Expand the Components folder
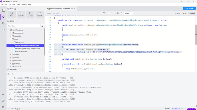 click(11, 33)
